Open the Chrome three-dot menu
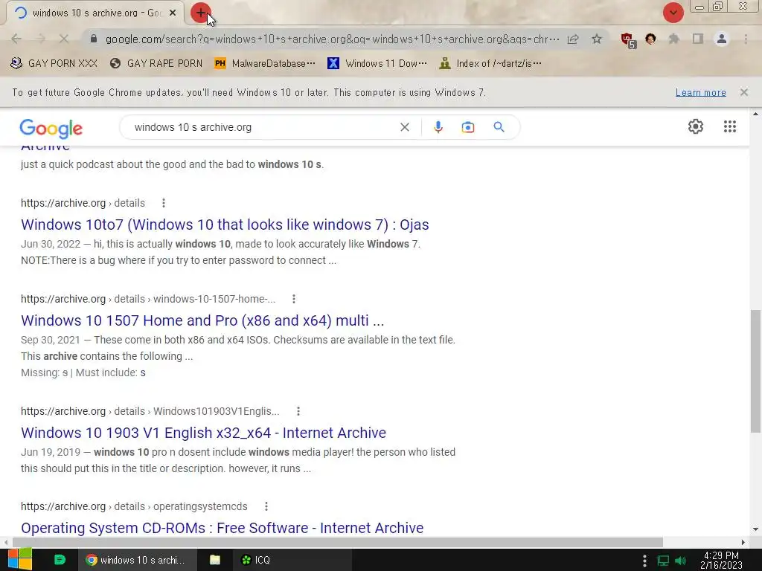 click(x=746, y=39)
